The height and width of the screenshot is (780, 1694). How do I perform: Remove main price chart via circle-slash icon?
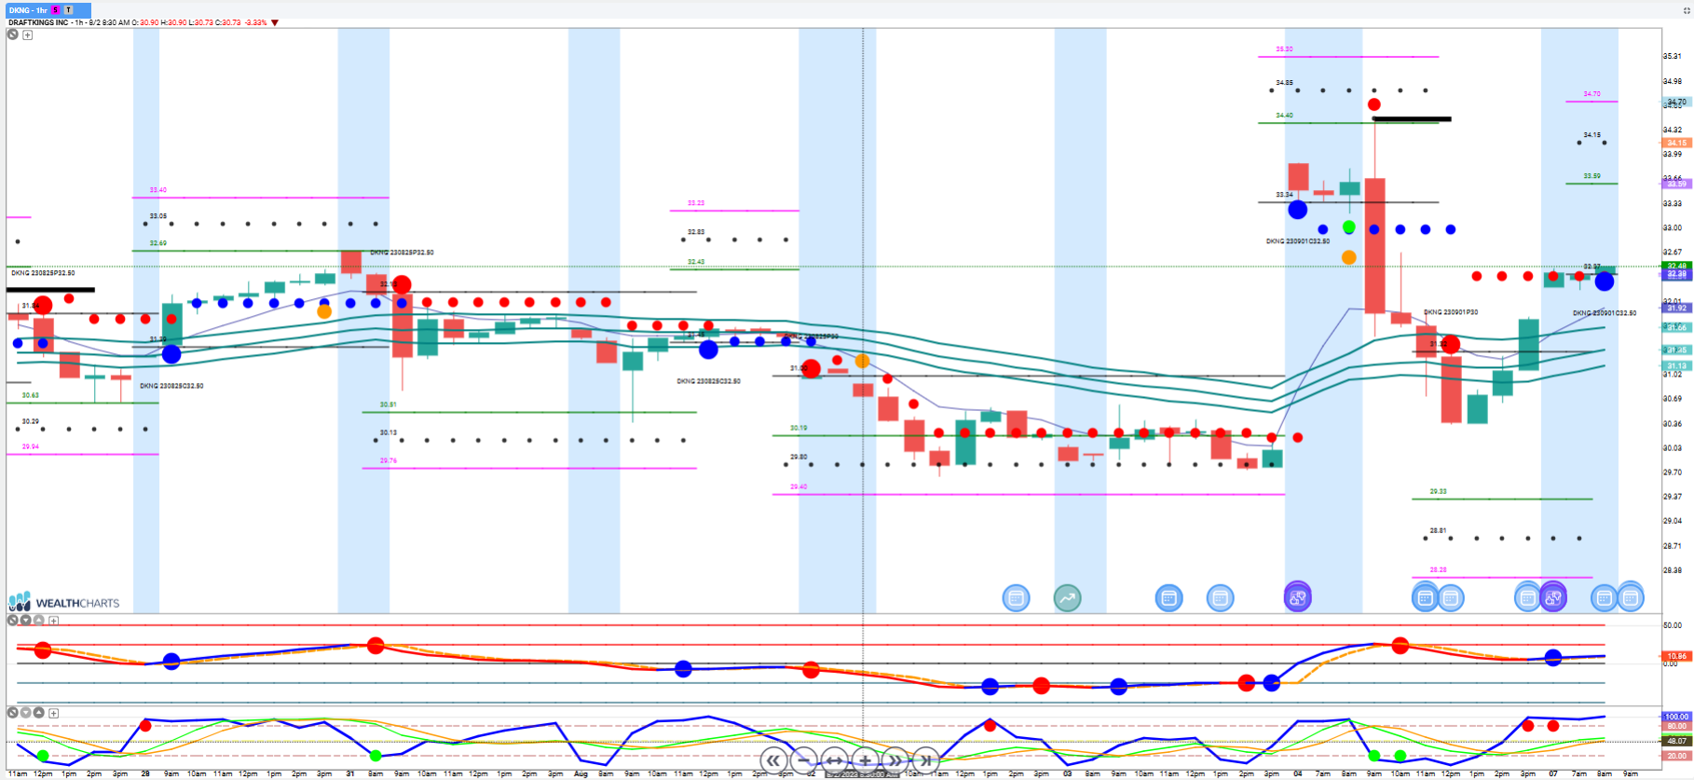[13, 34]
